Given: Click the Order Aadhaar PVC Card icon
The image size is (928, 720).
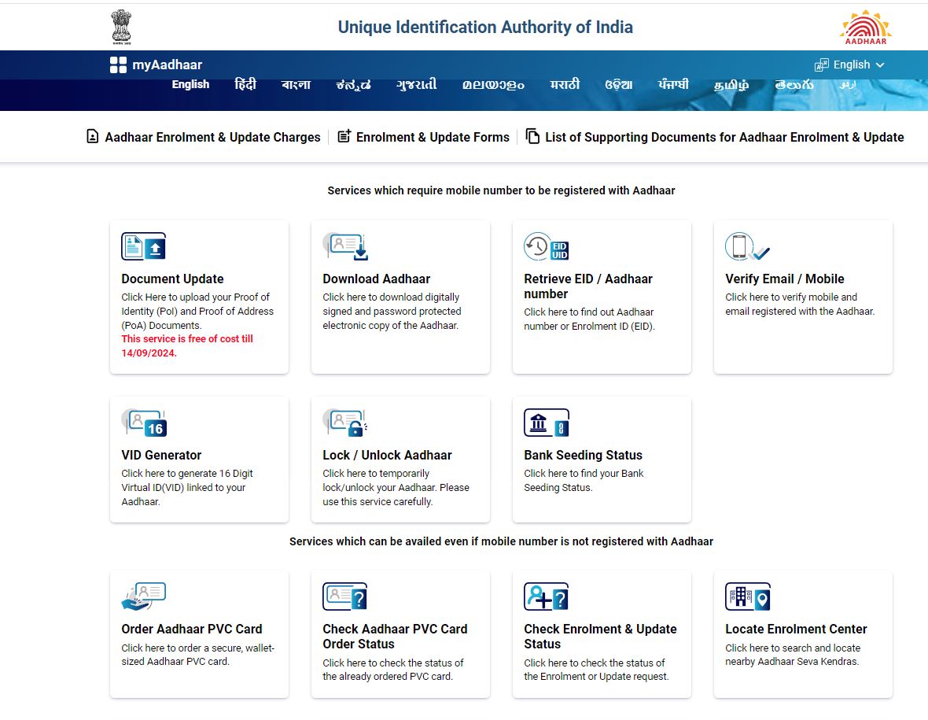Looking at the screenshot, I should [143, 596].
